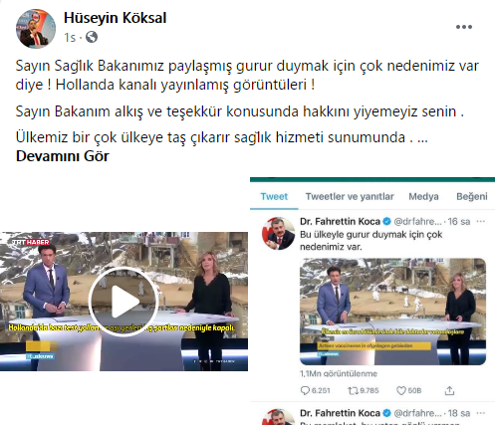
Task: Open the video thumbnail inside the tweet
Action: pyautogui.click(x=392, y=312)
